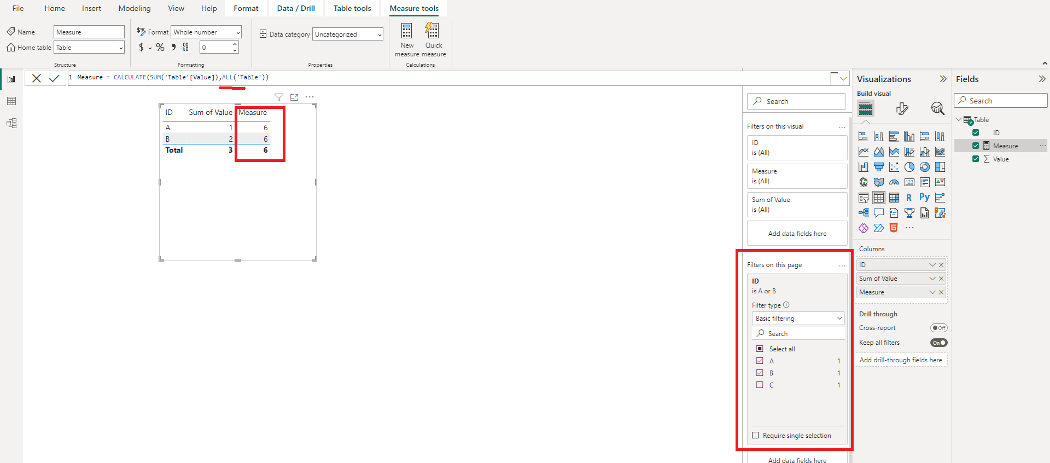Screen dimensions: 1050x463
Task: Switch to the Table tools tab
Action: (352, 8)
